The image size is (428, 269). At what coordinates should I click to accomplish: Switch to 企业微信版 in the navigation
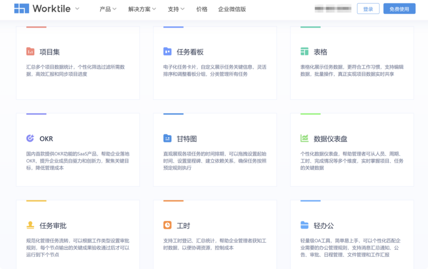231,8
